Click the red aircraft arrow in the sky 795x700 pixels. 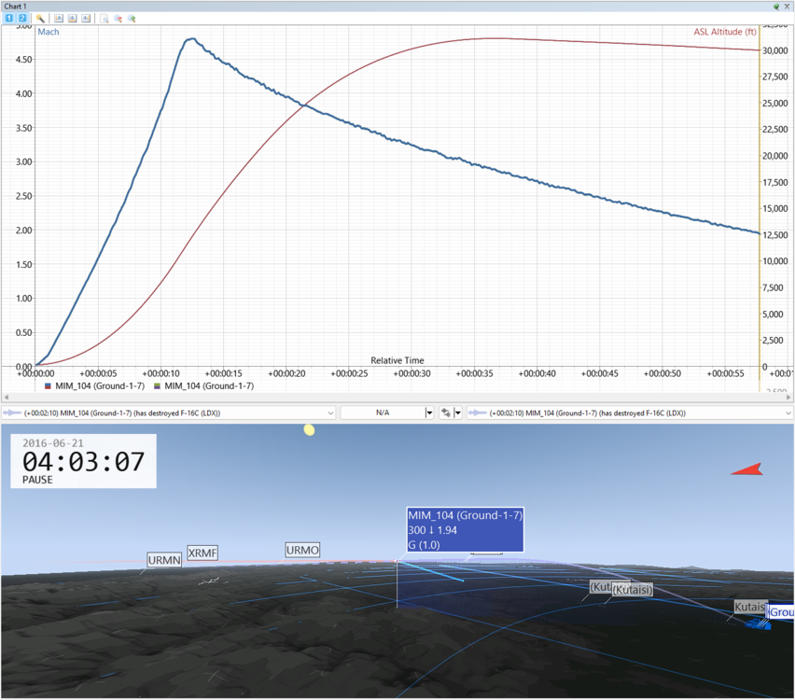pyautogui.click(x=747, y=469)
